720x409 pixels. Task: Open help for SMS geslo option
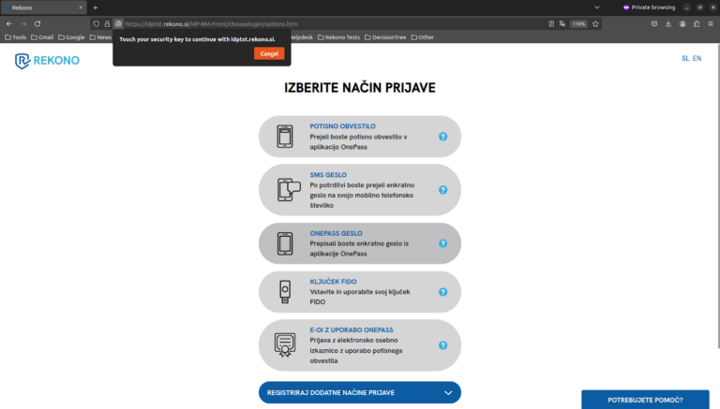point(442,190)
